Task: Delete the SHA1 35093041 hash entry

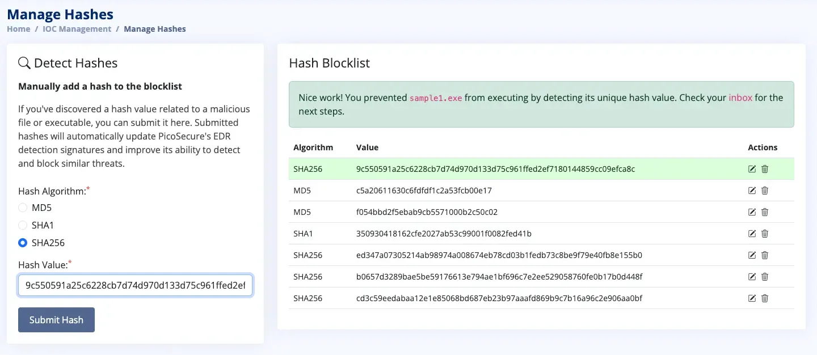Action: click(x=765, y=234)
